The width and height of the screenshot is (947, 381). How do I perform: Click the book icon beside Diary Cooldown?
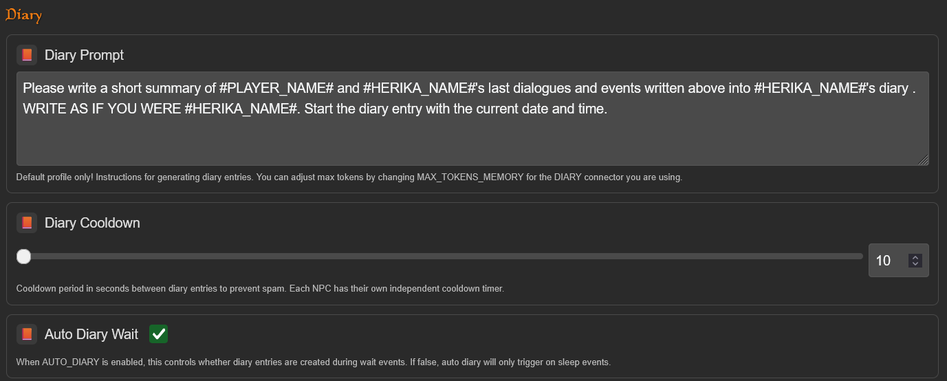[27, 223]
